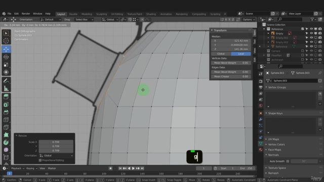Open the File menu
This screenshot has height=182, width=324.
(x=9, y=14)
